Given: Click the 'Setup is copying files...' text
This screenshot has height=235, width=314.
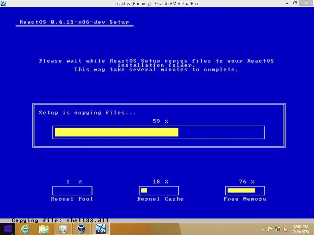Looking at the screenshot, I should click(x=87, y=113).
